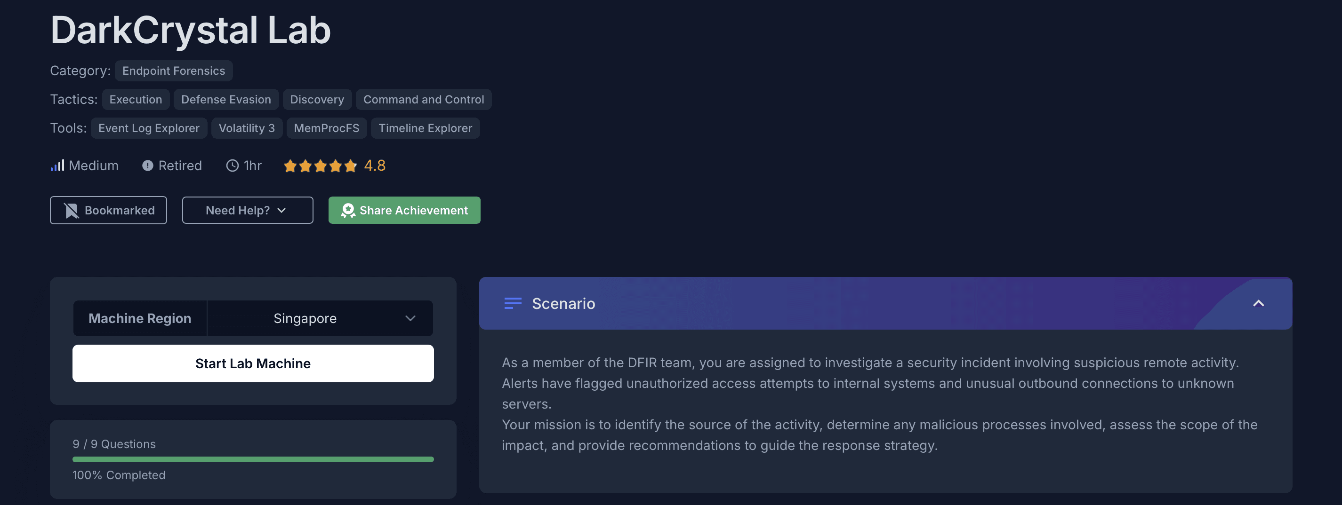Click the MemProcFS tool tag

click(x=327, y=128)
